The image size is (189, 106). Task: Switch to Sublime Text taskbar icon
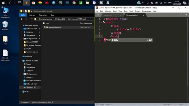click(26, 3)
